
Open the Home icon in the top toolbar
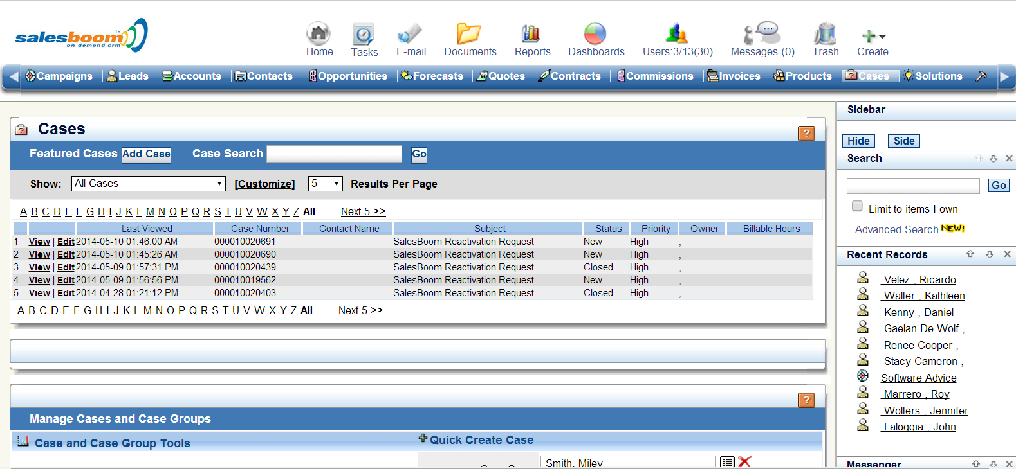(319, 33)
